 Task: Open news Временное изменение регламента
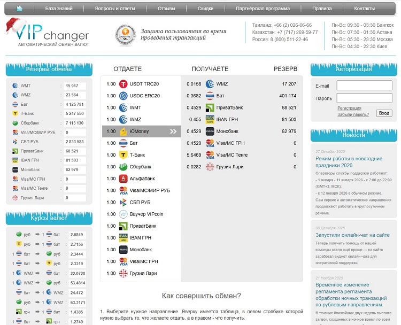tap(351, 295)
